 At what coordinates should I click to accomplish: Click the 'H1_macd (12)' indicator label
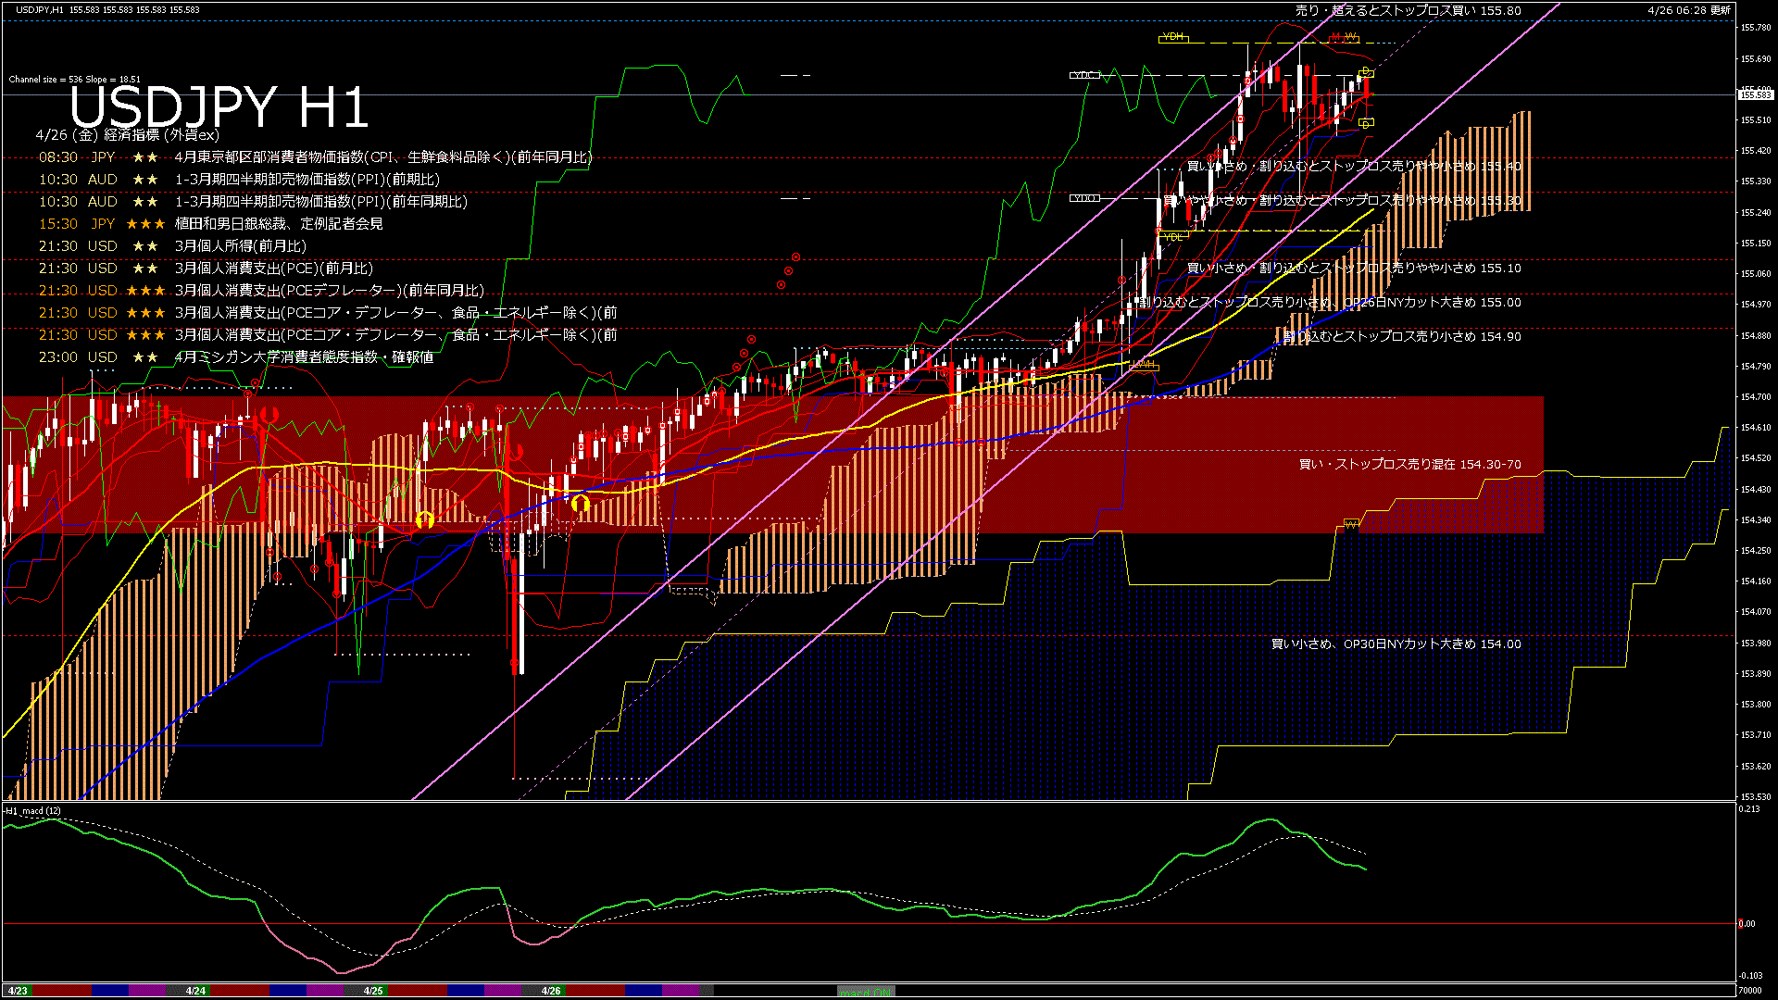click(x=33, y=811)
